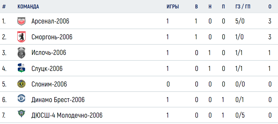This screenshot has width=278, height=124.
Task: Click the 5/0 goals cell for Арсенал
Action: (240, 21)
